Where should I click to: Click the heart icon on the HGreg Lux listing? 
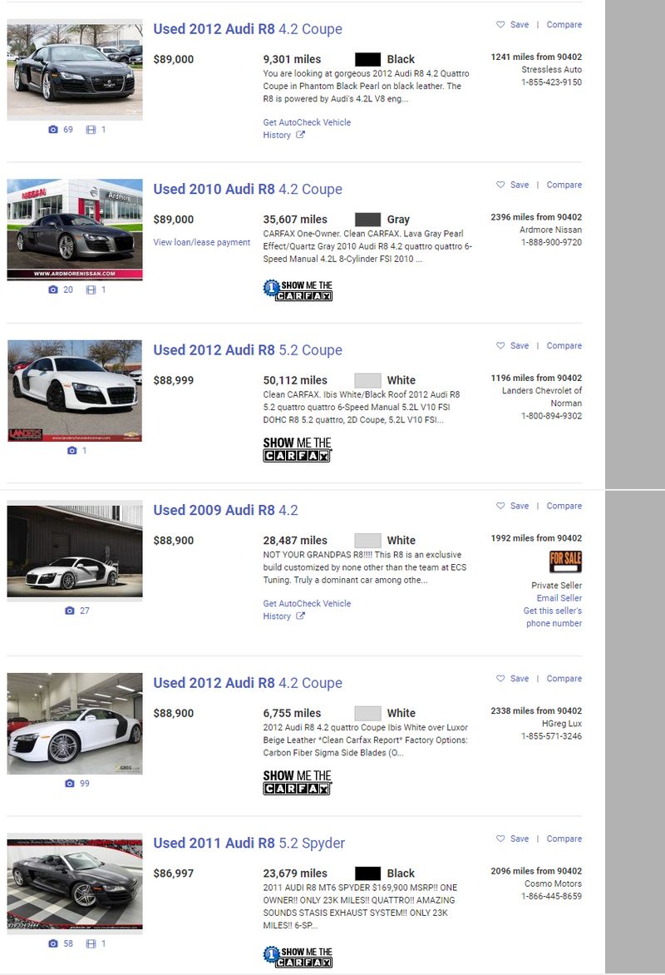[x=500, y=678]
